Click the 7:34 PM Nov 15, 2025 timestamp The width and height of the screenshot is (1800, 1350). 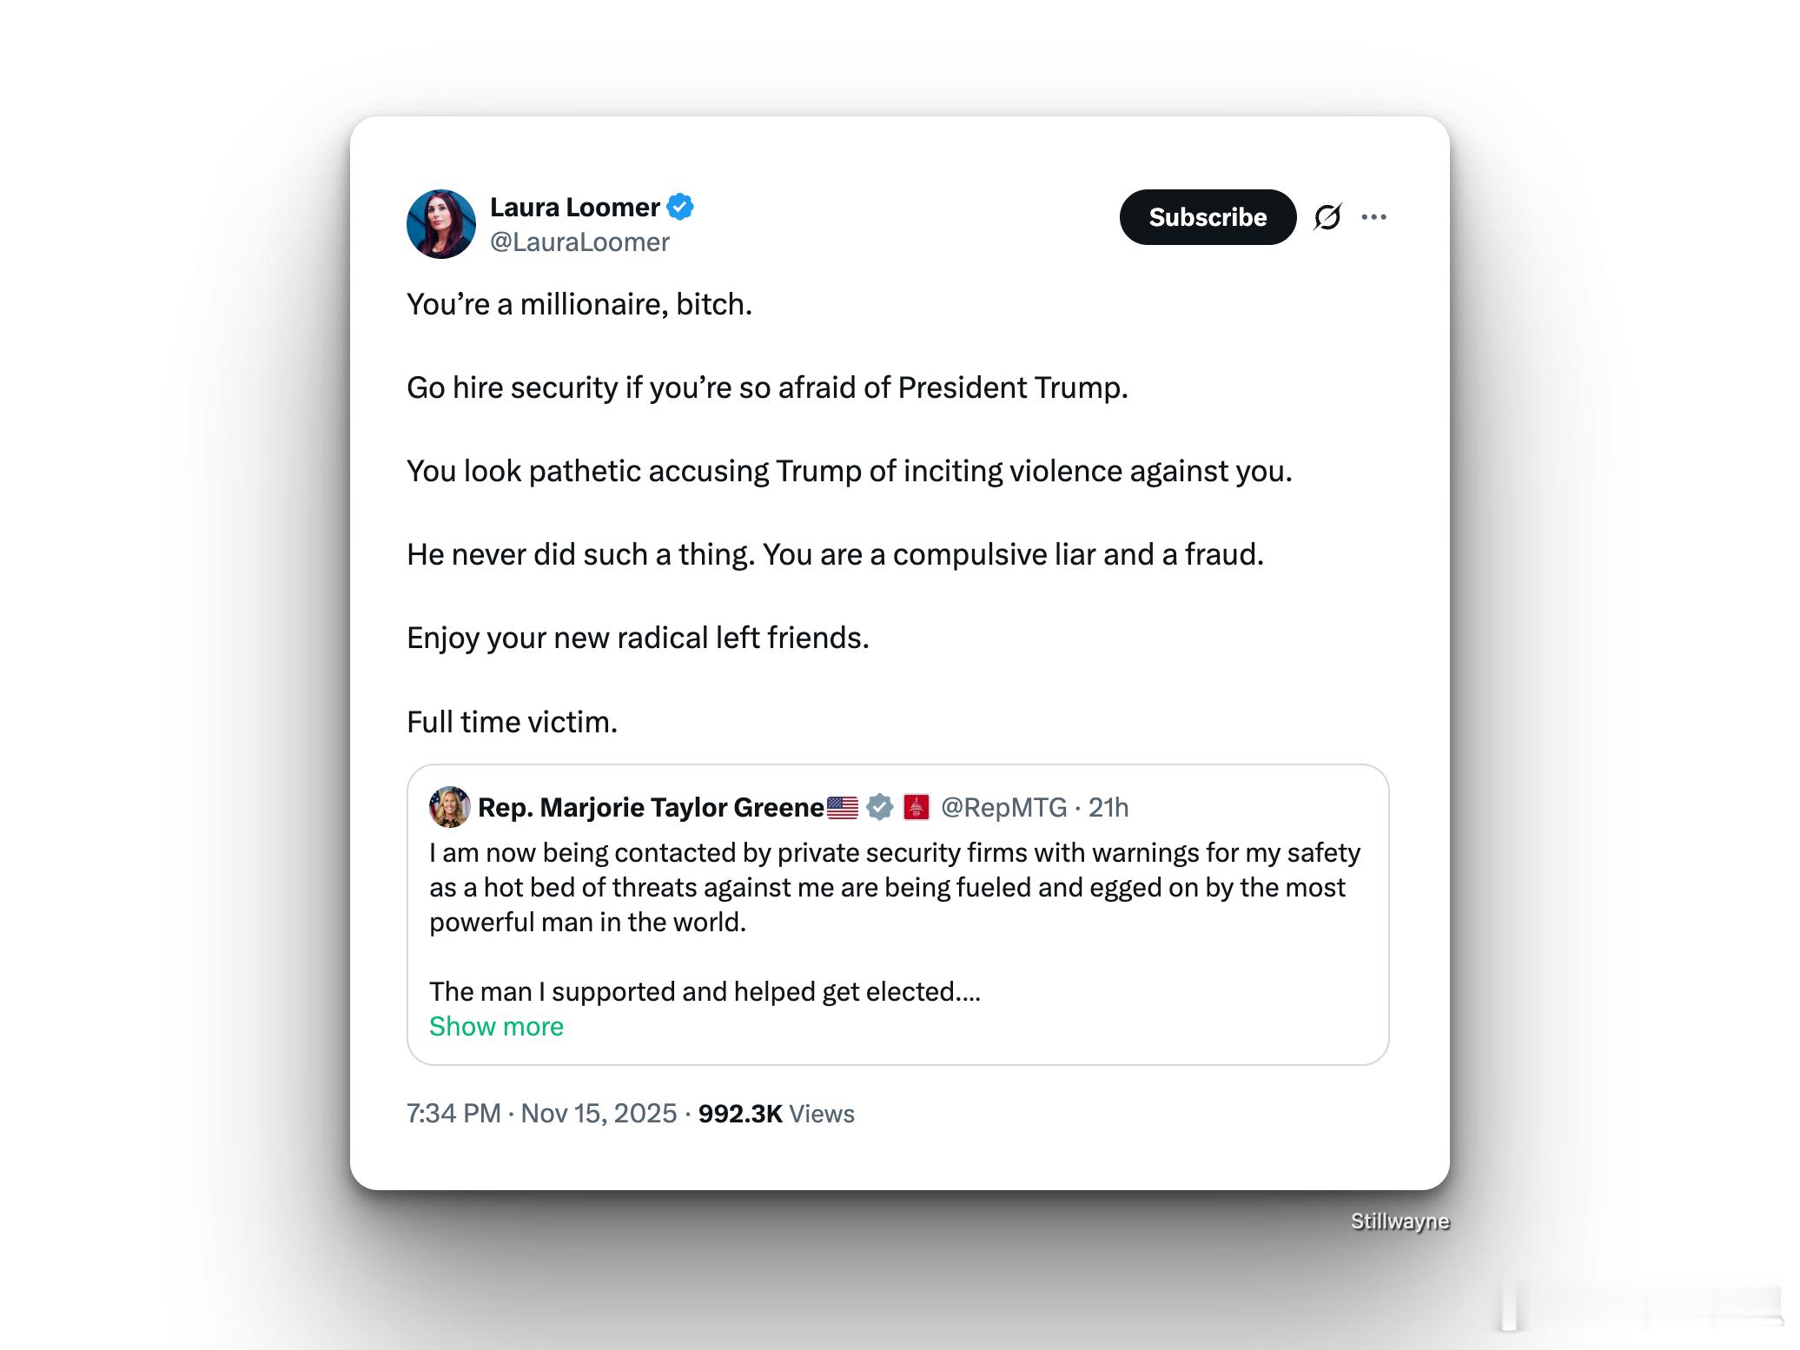pos(541,1114)
